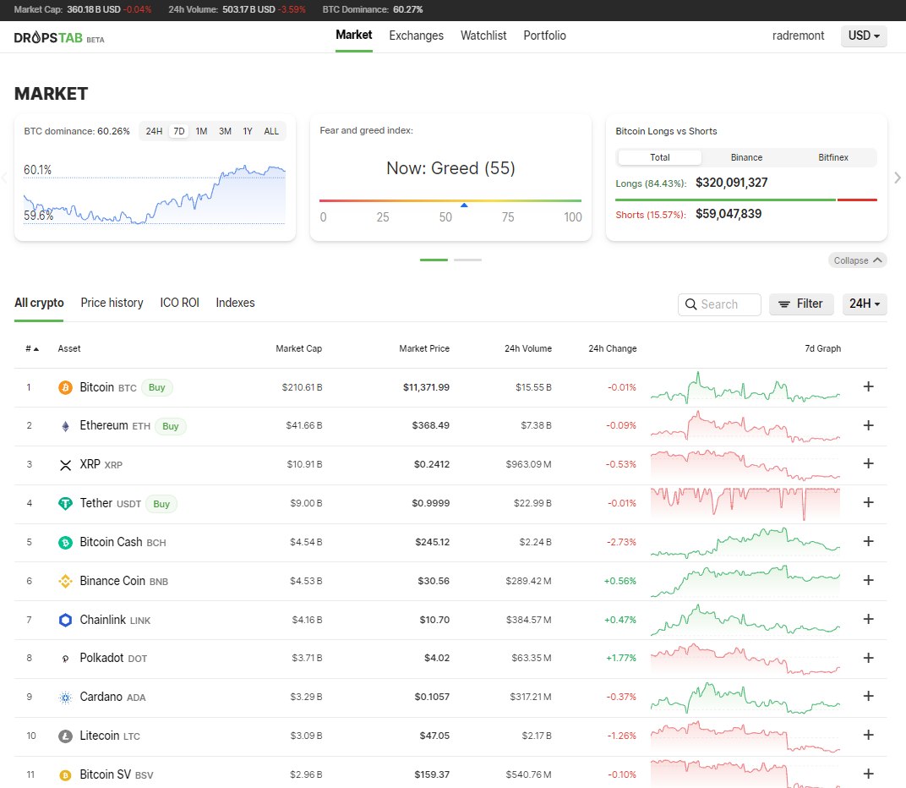
Task: Add XRP with its plus icon
Action: tap(868, 463)
